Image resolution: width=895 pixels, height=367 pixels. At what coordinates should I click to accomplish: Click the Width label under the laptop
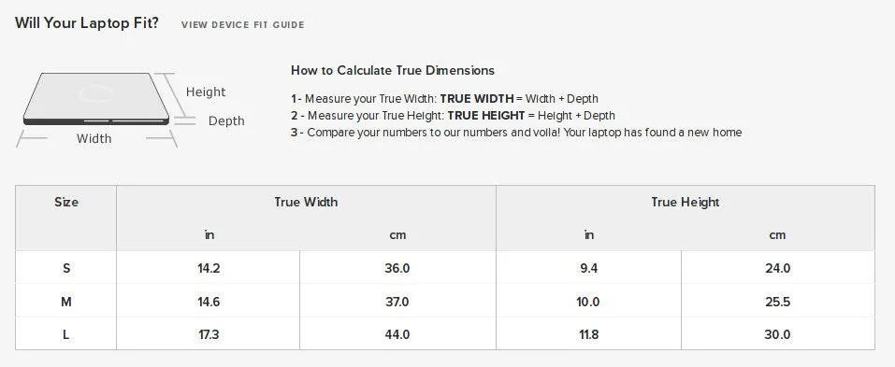(94, 138)
